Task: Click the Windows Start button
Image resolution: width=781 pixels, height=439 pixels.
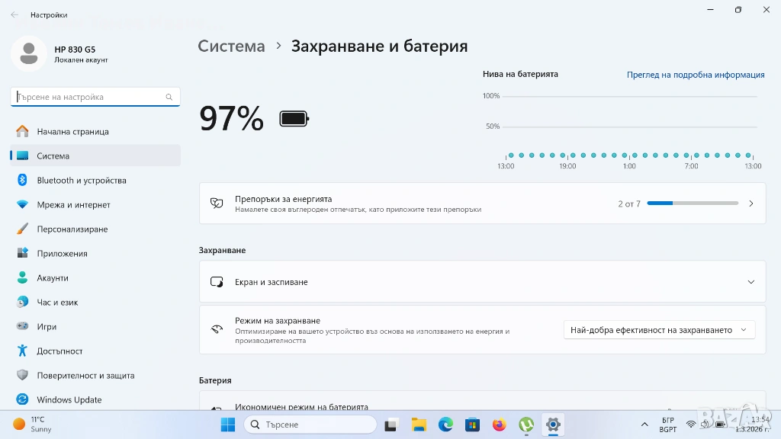Action: (x=228, y=425)
